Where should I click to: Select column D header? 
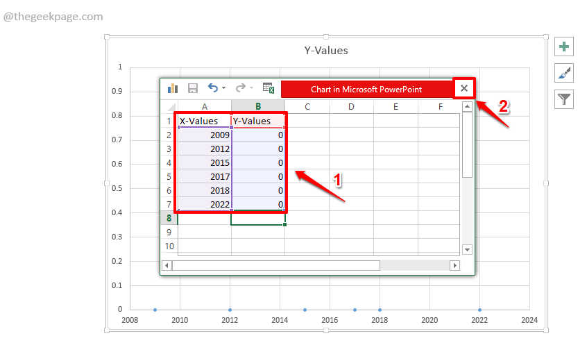[351, 106]
